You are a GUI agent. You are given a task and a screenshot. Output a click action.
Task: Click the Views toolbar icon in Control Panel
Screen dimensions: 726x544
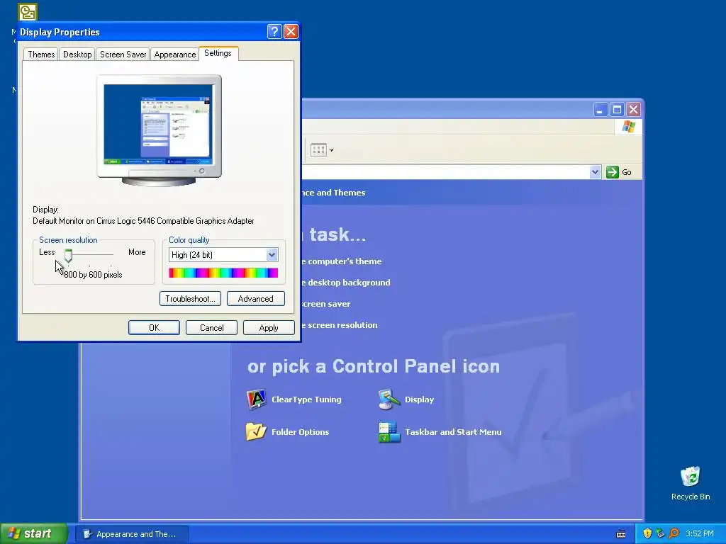coord(318,150)
